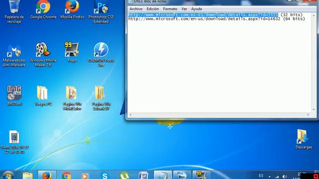Open the network signal tray icon
Screen dimensions: 319x179
[x=277, y=177]
